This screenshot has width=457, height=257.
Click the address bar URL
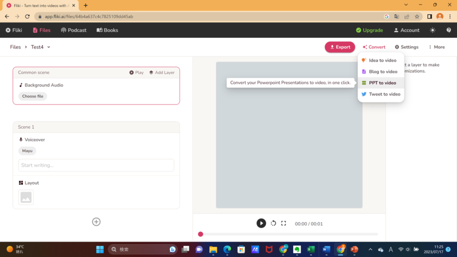[89, 17]
